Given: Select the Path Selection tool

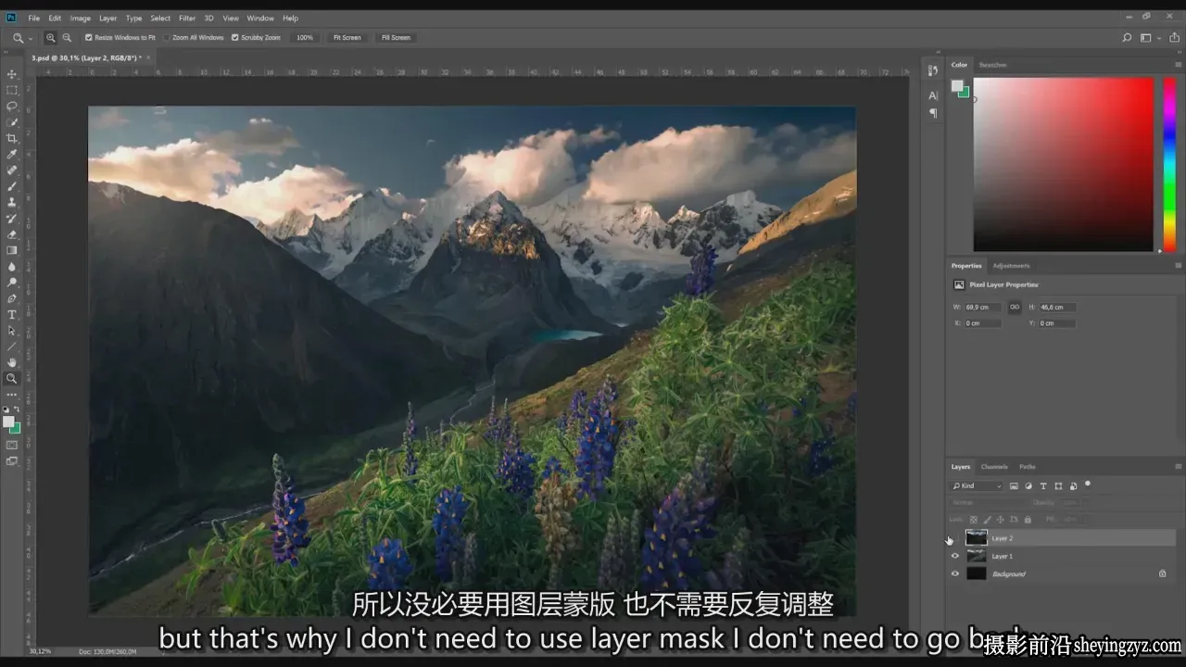Looking at the screenshot, I should (12, 331).
